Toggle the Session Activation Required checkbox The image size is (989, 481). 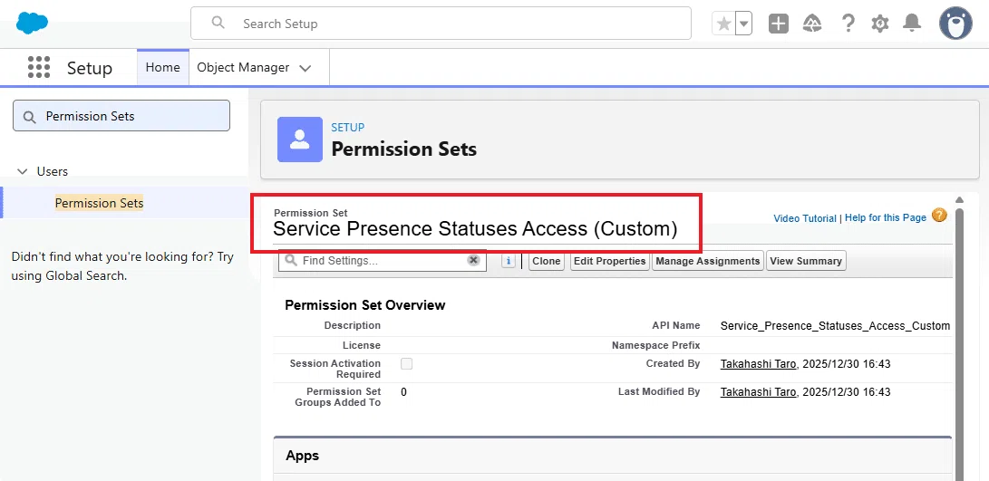click(407, 364)
